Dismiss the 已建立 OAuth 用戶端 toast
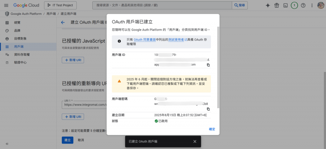 tap(195, 141)
